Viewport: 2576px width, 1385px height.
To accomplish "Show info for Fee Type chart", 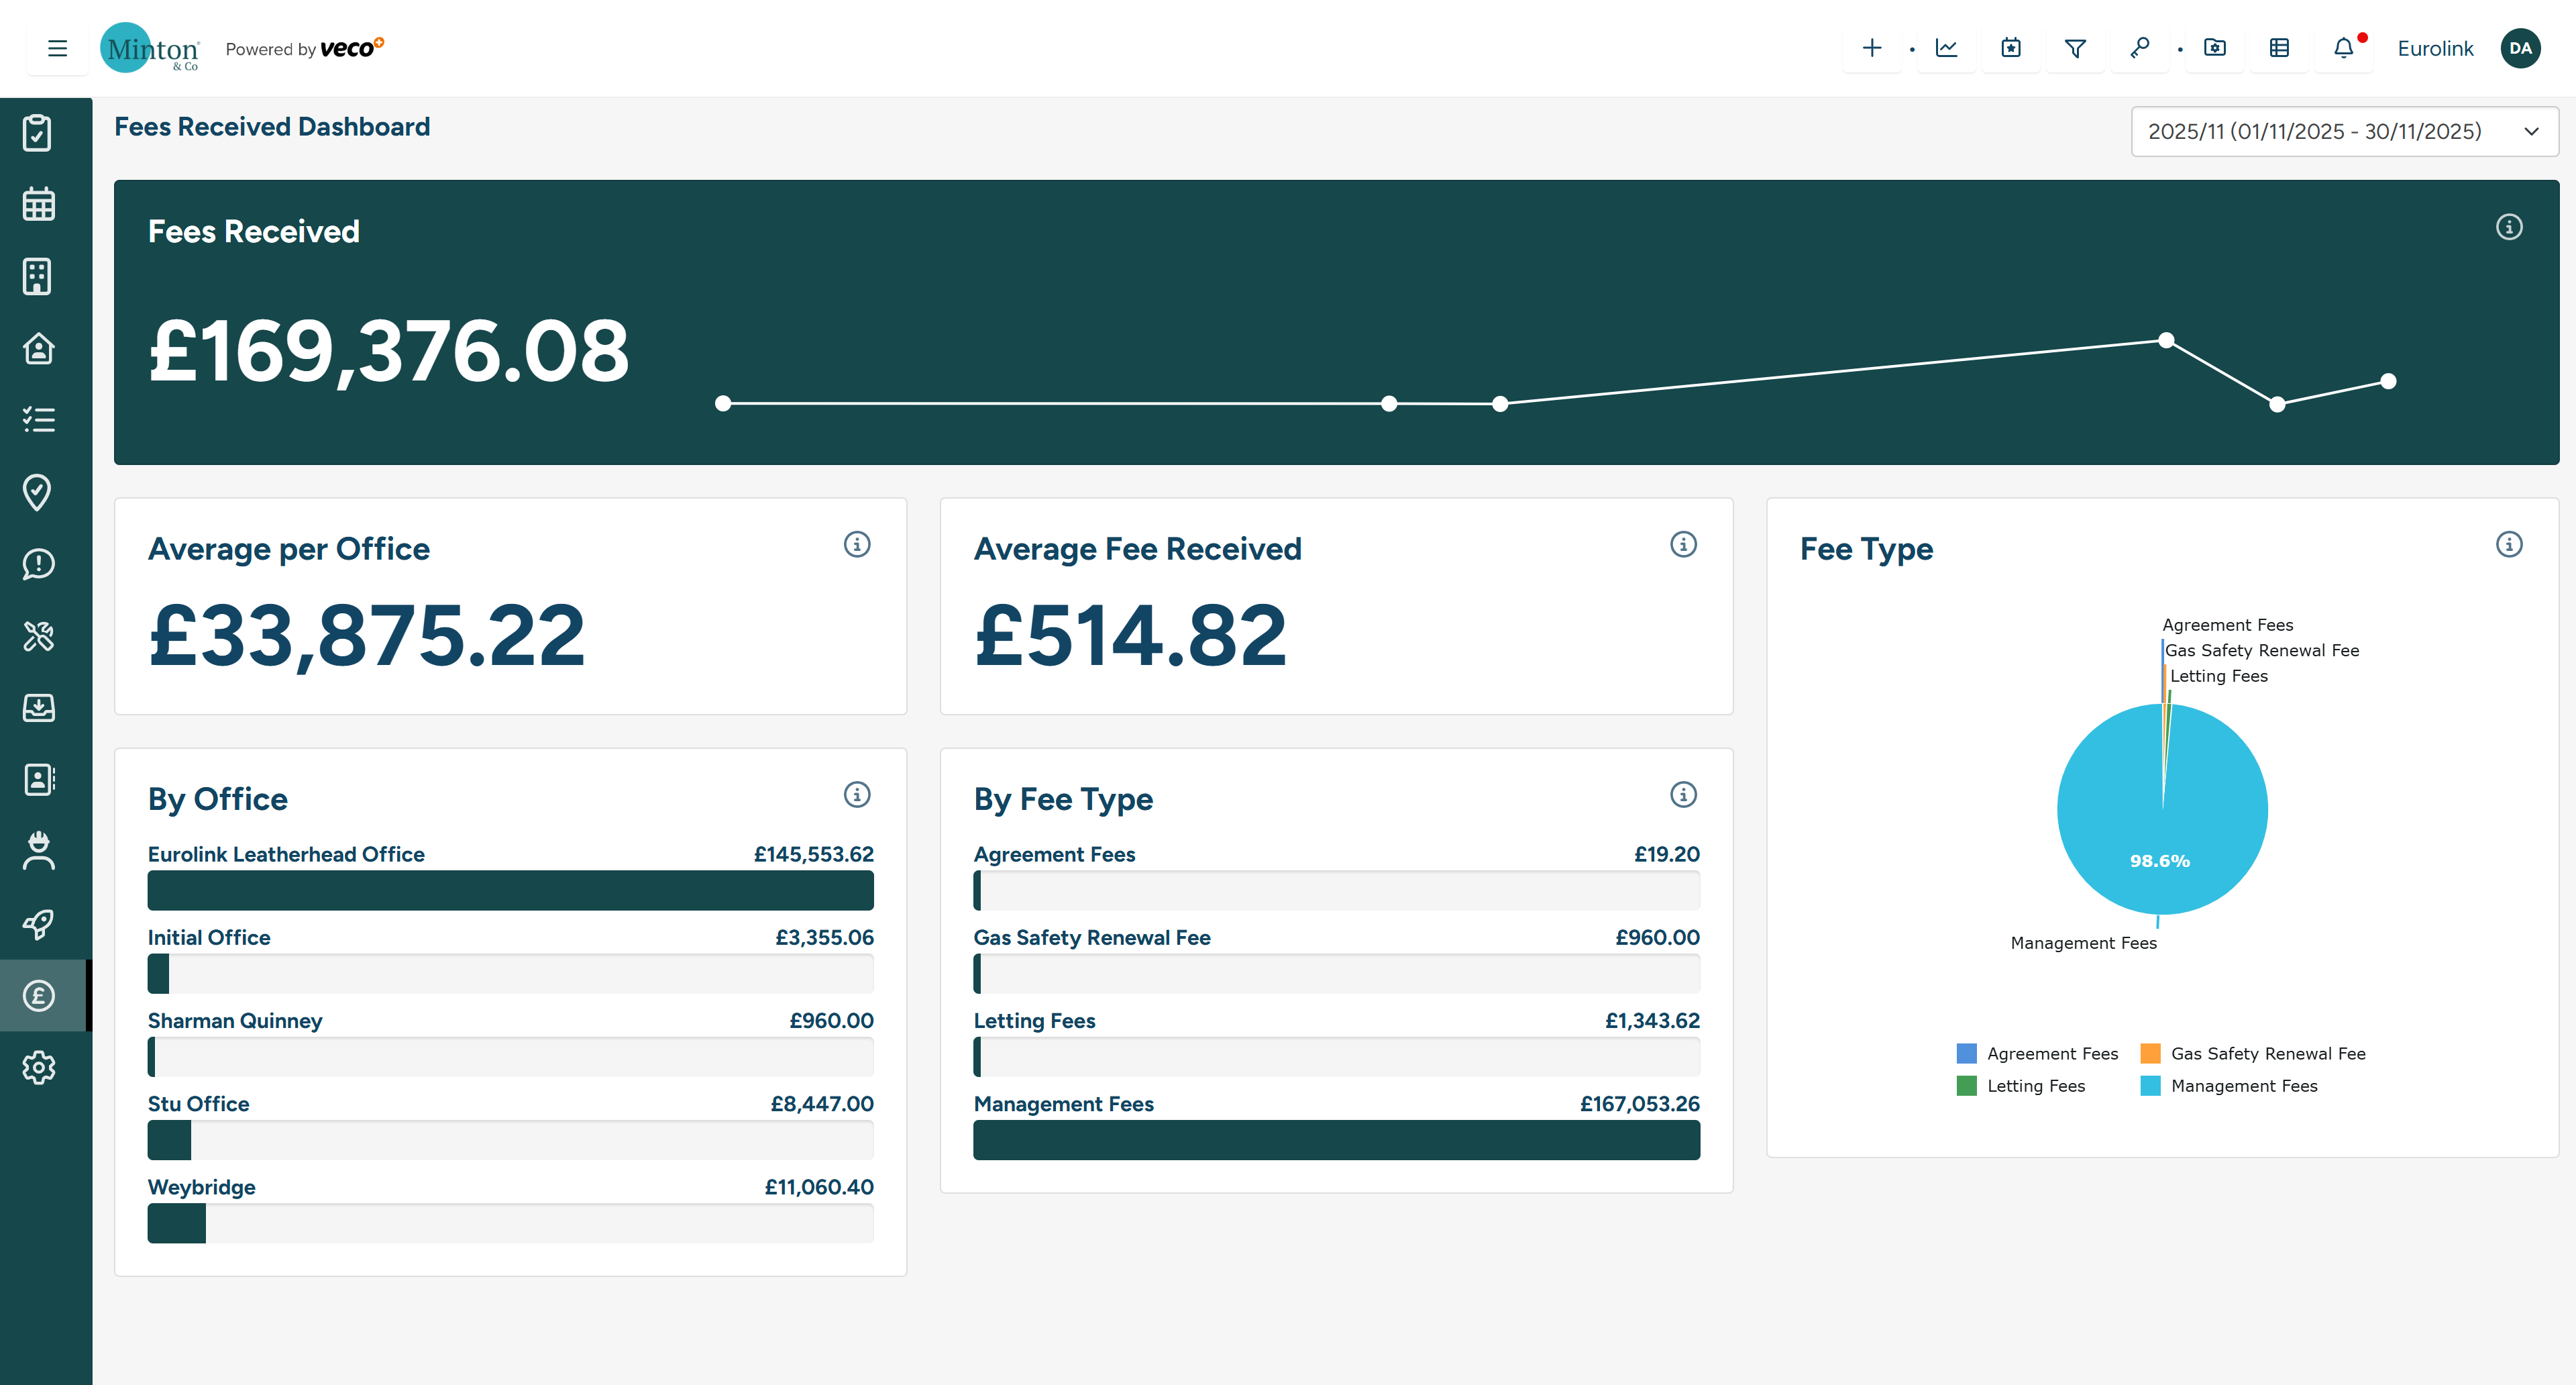I will 2508,545.
